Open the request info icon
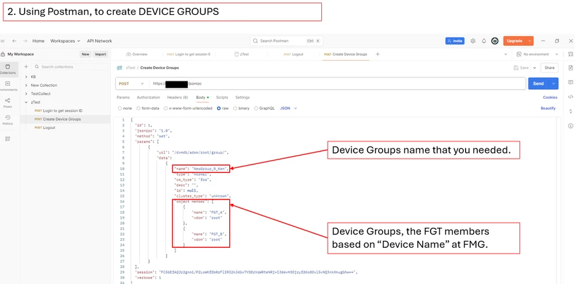Viewport: 579px width, 284px height. click(571, 126)
